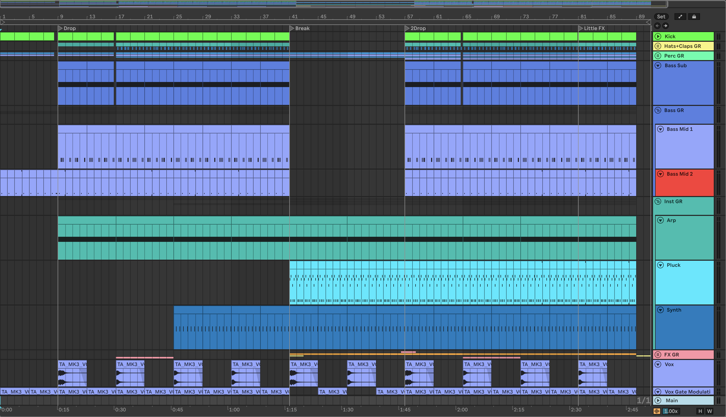
Task: Jump to the next locator arrow
Action: click(x=666, y=26)
